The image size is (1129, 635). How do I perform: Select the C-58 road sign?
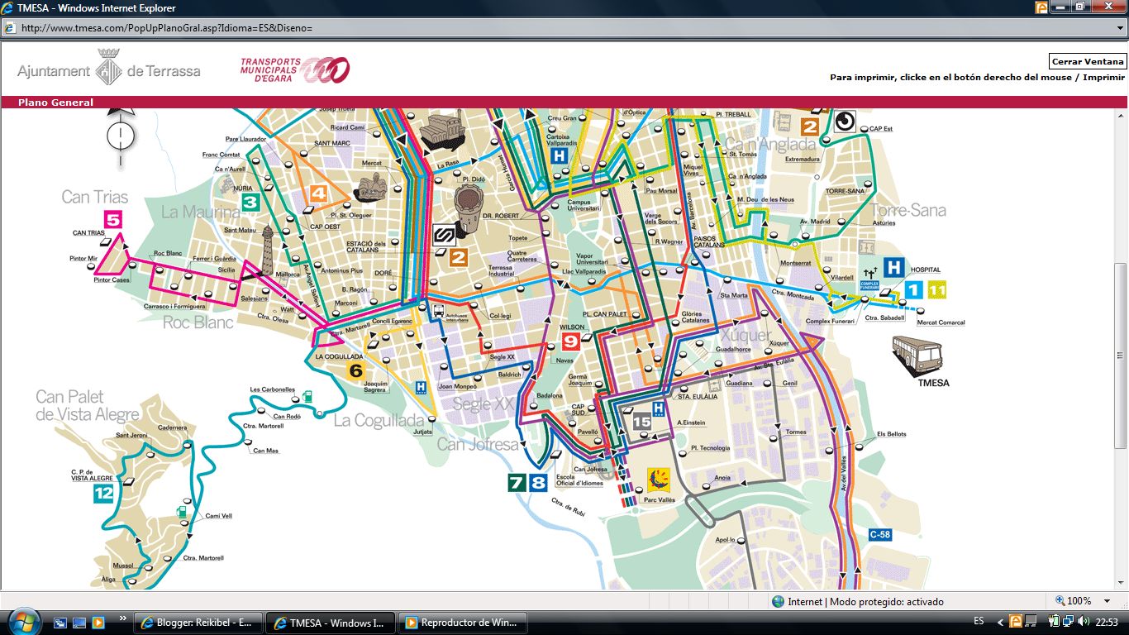(880, 535)
